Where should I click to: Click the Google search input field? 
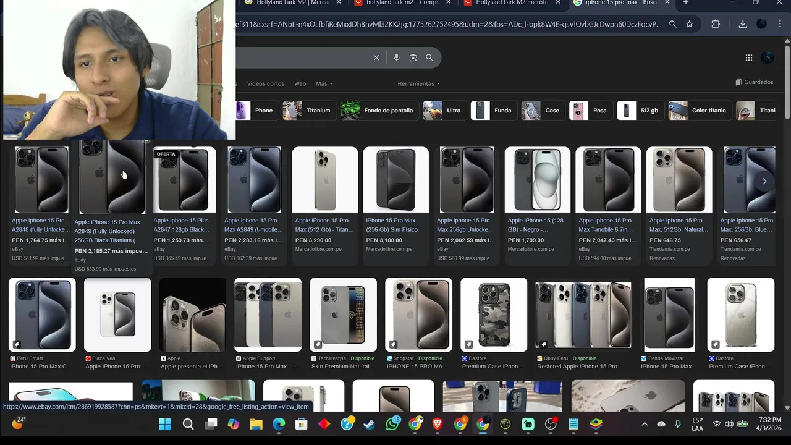[303, 57]
